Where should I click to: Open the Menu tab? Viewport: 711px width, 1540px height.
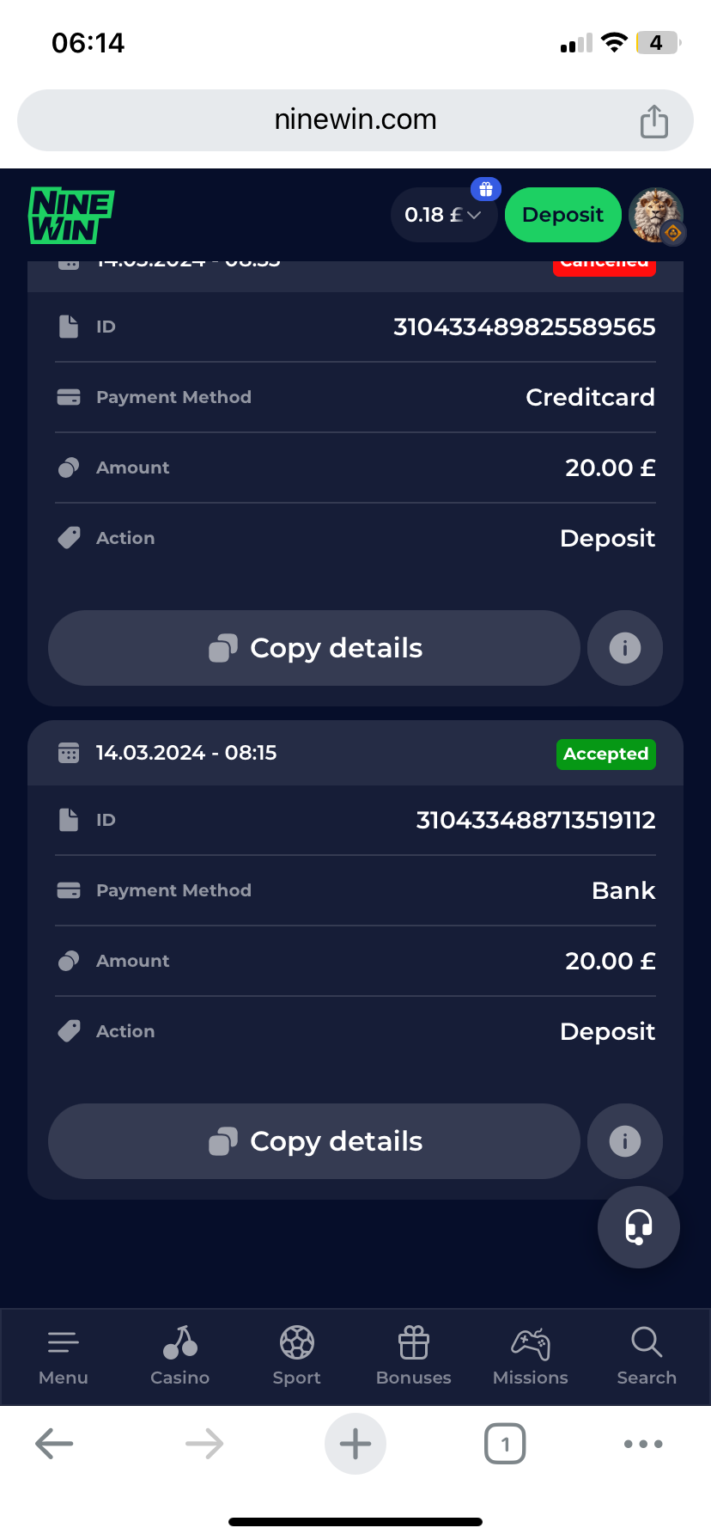(64, 1356)
